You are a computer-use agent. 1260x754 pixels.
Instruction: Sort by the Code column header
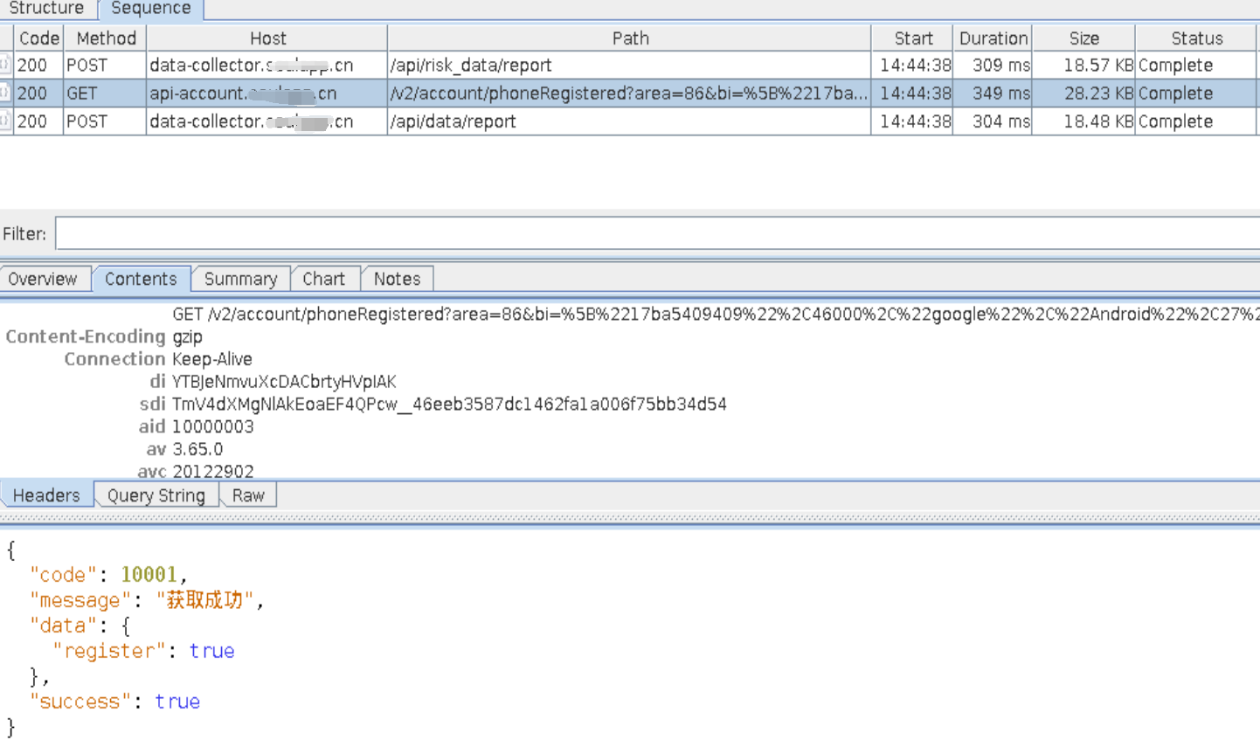coord(38,38)
